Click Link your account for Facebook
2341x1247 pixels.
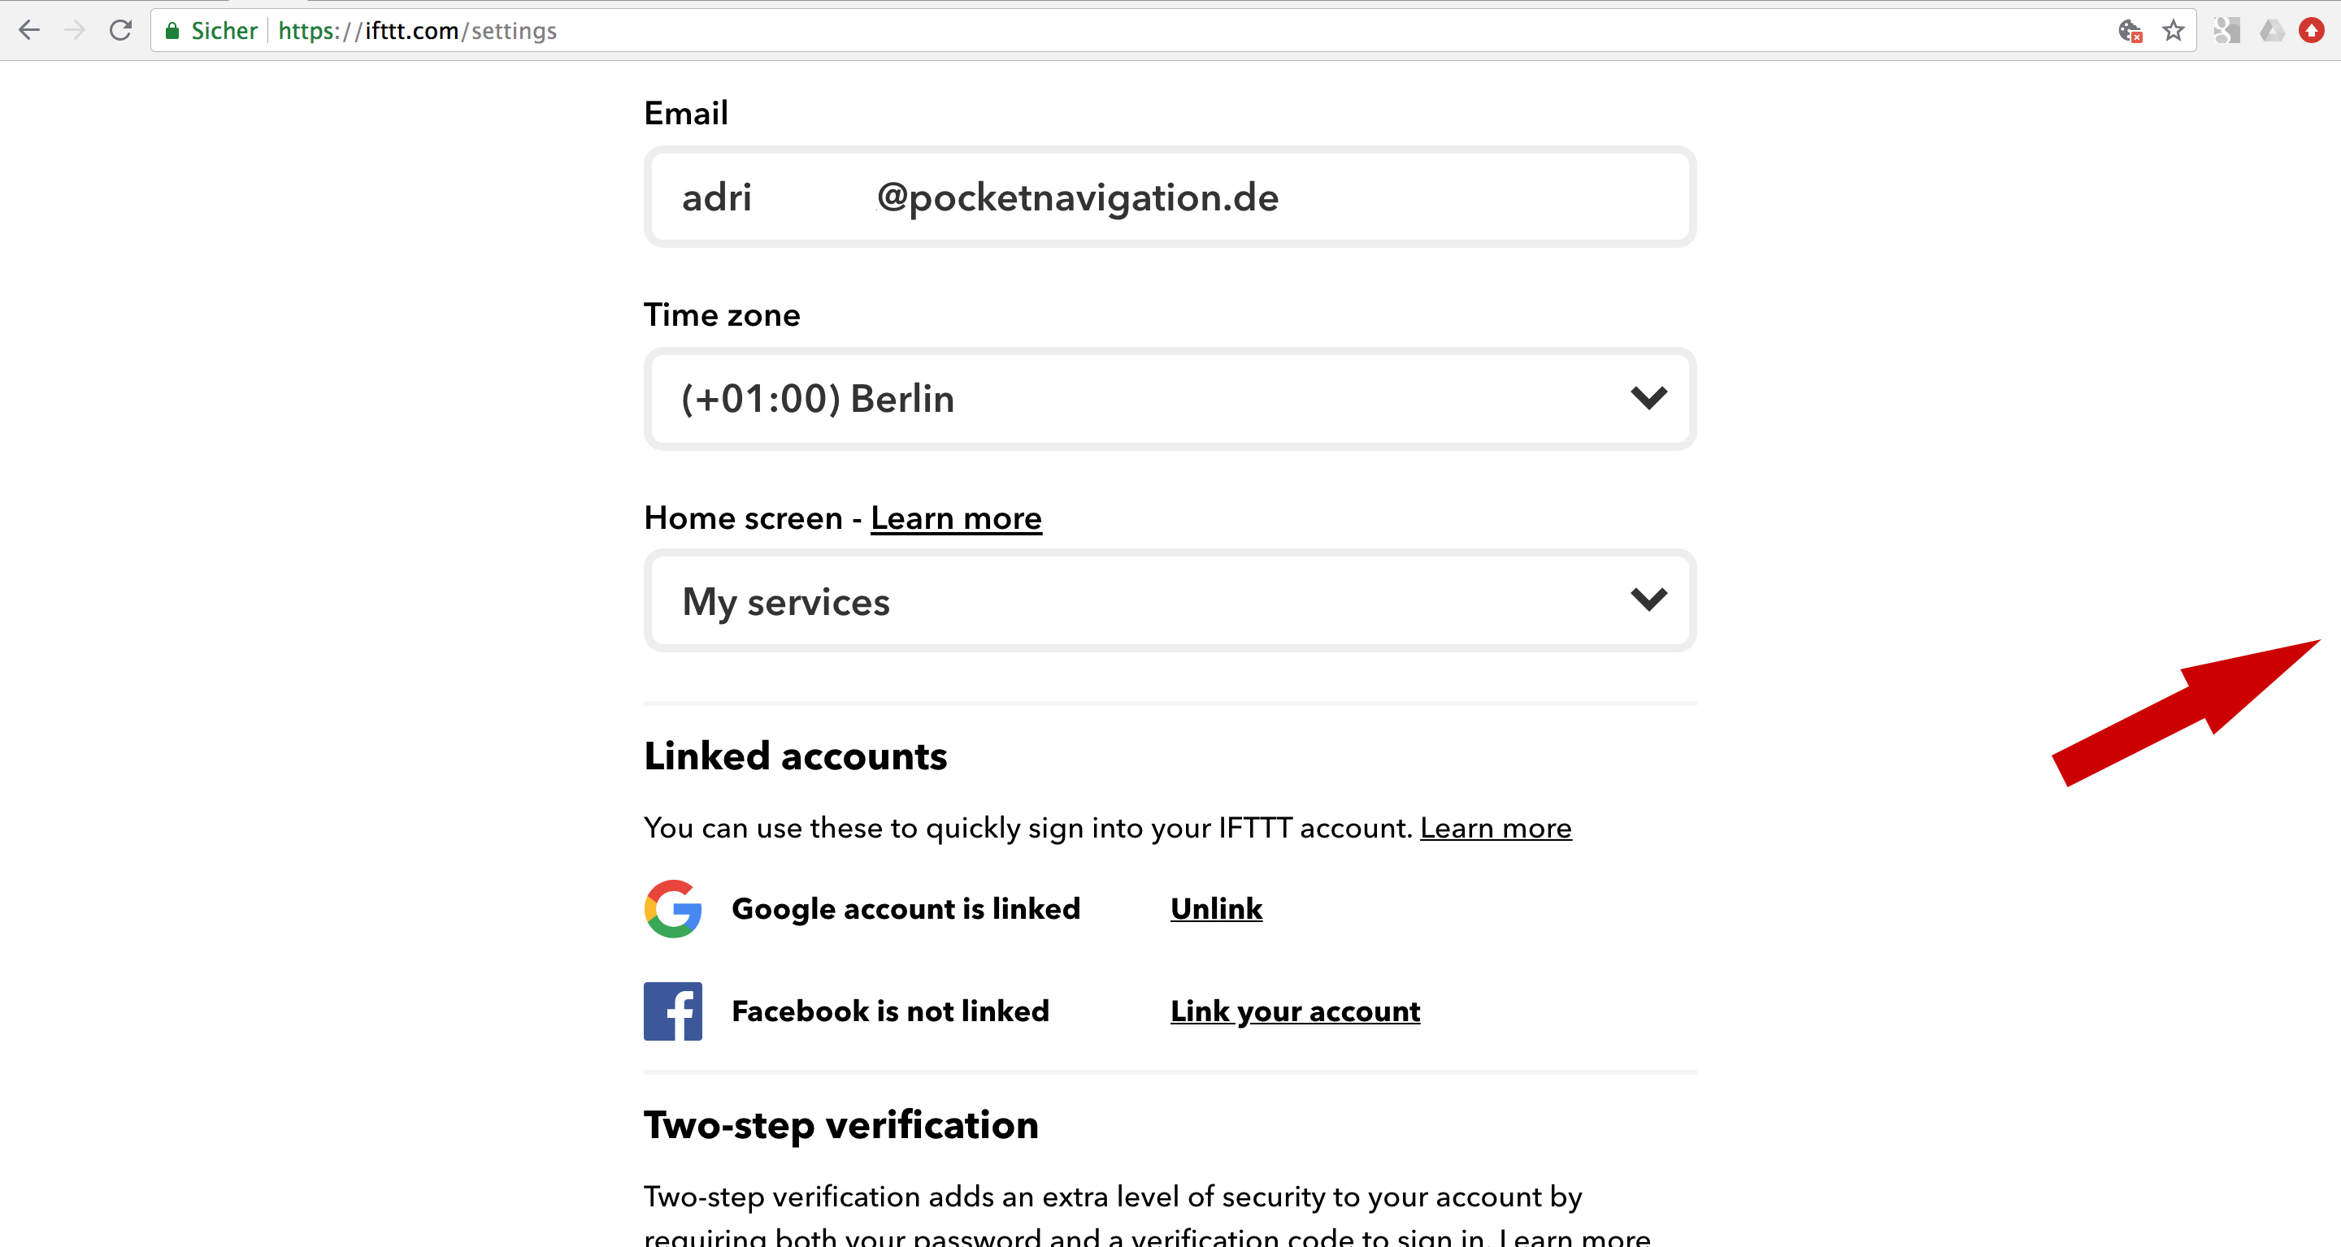(1295, 1011)
